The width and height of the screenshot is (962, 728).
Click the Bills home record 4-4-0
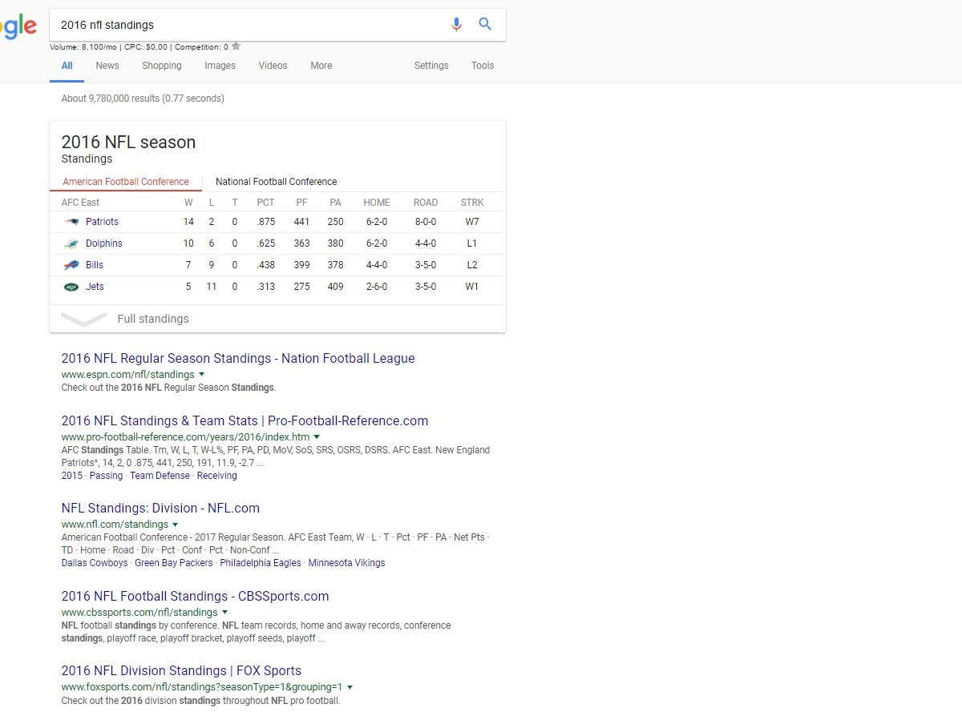tap(377, 265)
